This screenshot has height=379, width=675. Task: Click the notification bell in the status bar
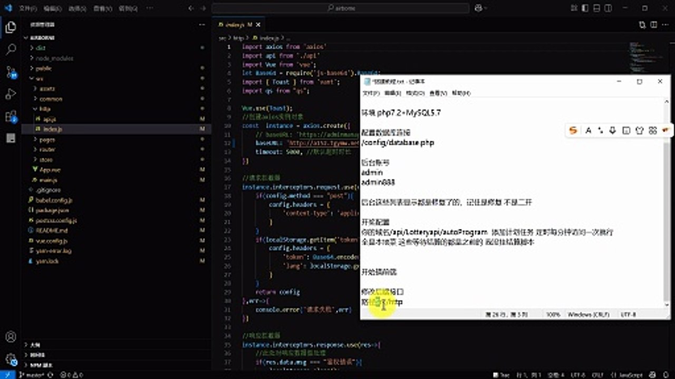click(666, 375)
